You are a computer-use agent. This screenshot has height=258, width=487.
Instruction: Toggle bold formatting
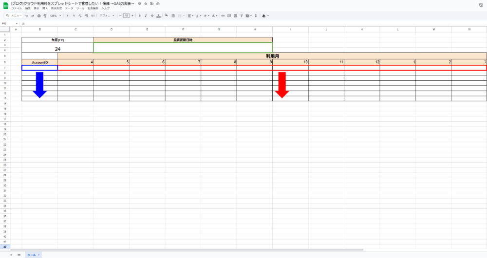click(139, 16)
